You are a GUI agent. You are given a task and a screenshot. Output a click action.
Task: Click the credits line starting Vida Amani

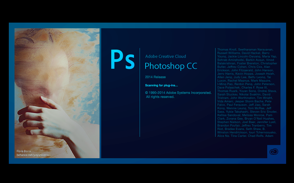(x=244, y=101)
